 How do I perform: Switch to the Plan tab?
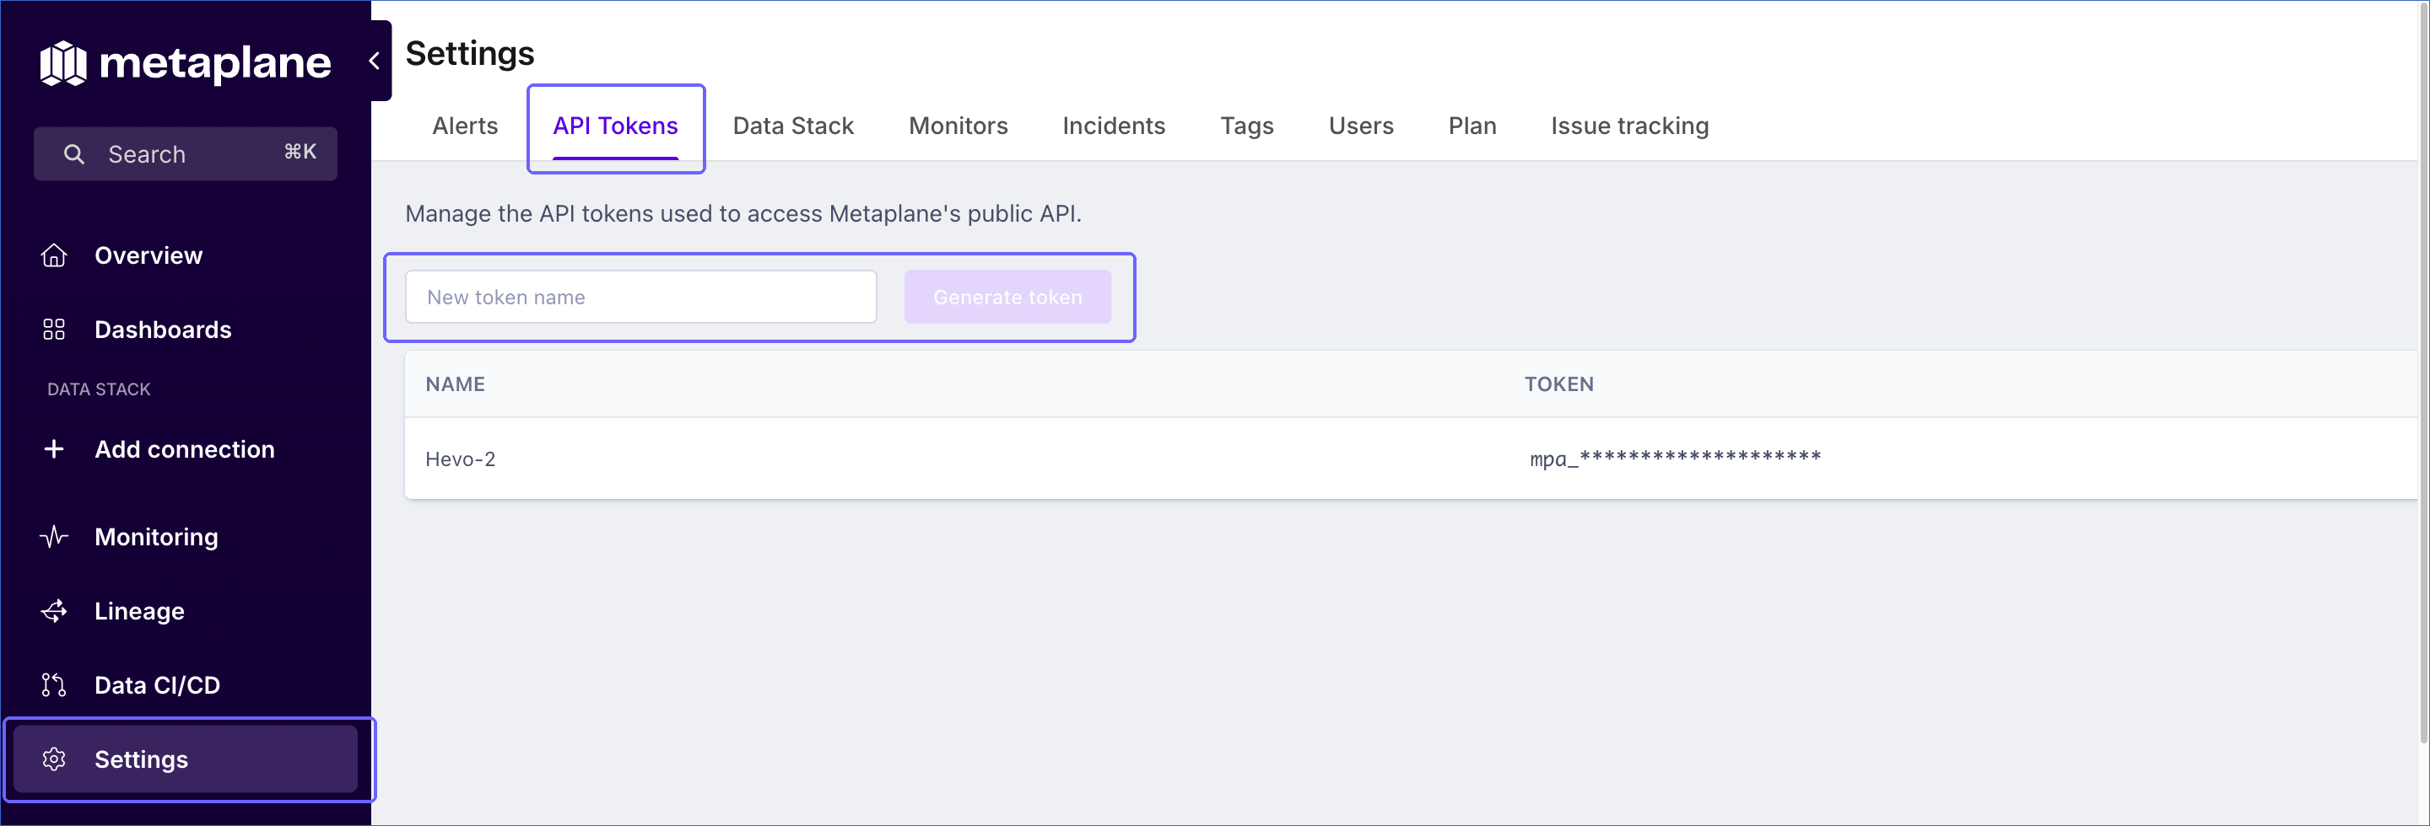1472,126
